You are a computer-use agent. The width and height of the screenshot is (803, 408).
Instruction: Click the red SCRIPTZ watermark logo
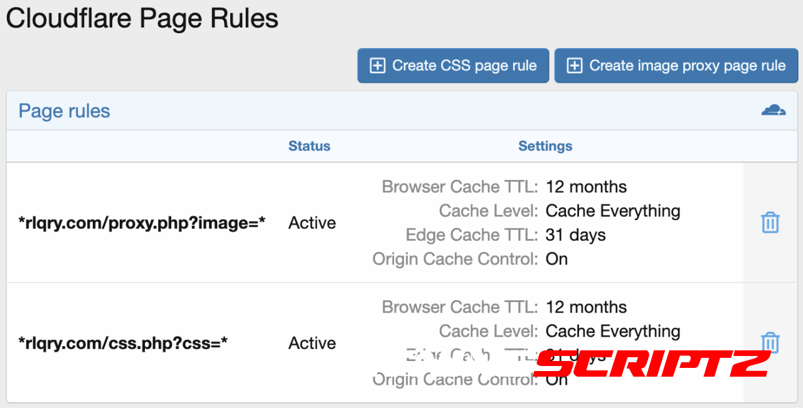click(652, 364)
